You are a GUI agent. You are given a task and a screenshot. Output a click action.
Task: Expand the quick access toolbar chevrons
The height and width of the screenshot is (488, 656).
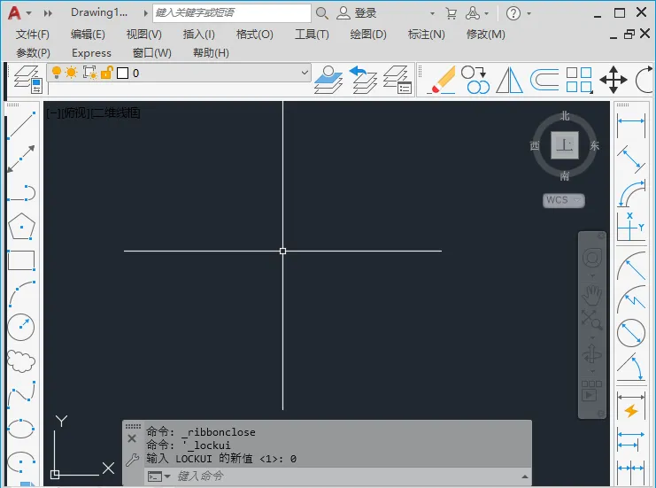click(x=48, y=13)
